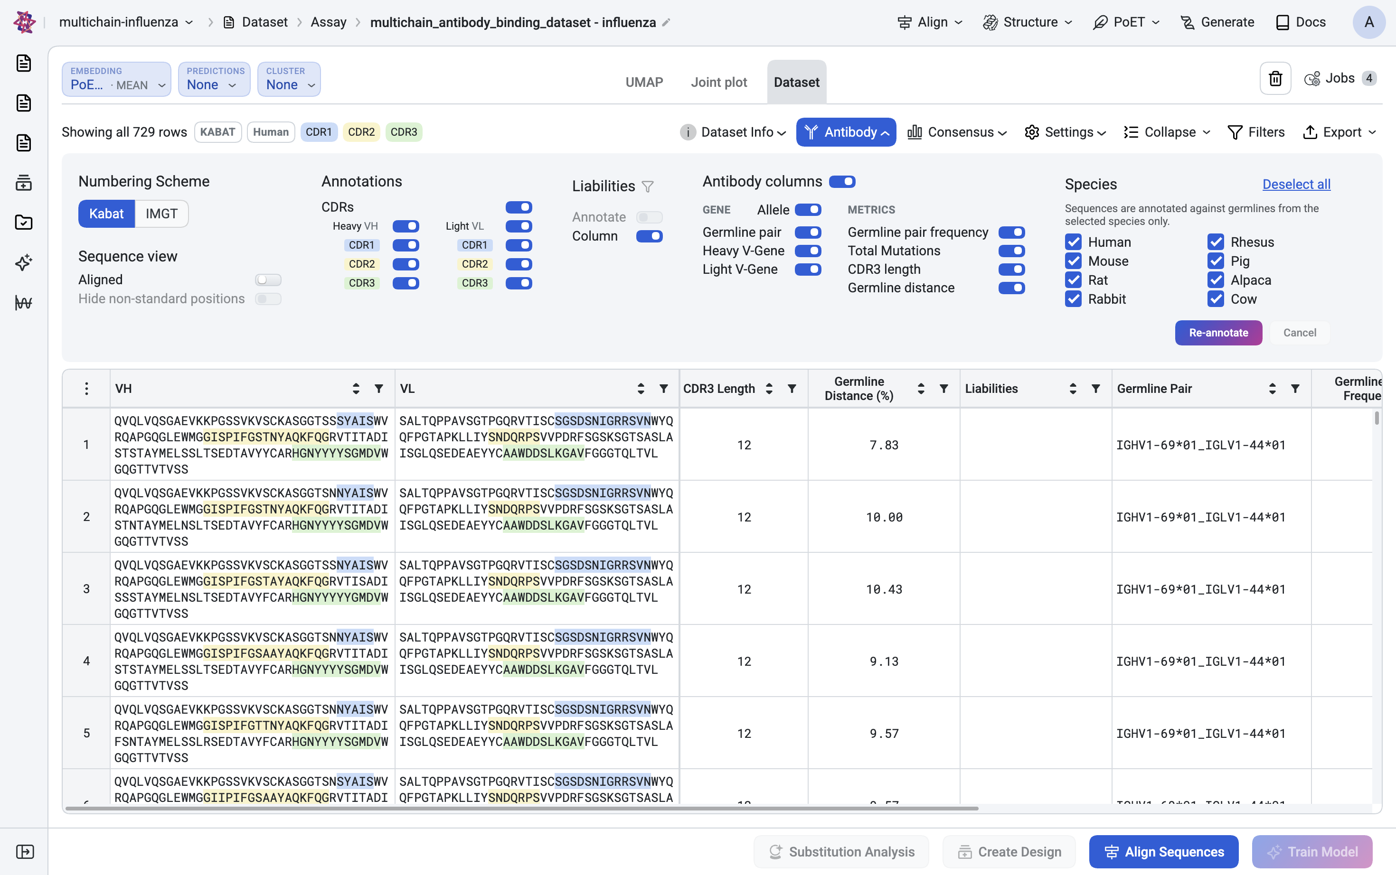
Task: Open the PoET menu dropdown
Action: (1126, 22)
